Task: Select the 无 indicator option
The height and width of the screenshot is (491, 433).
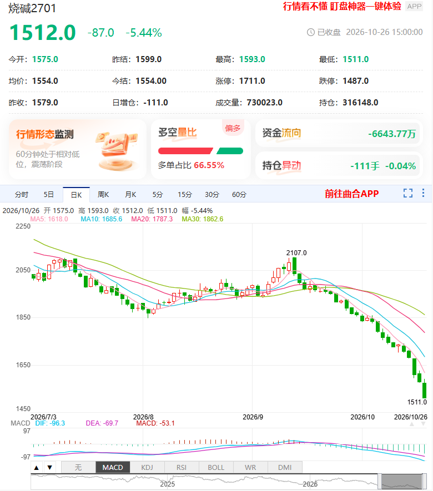Action: point(78,468)
